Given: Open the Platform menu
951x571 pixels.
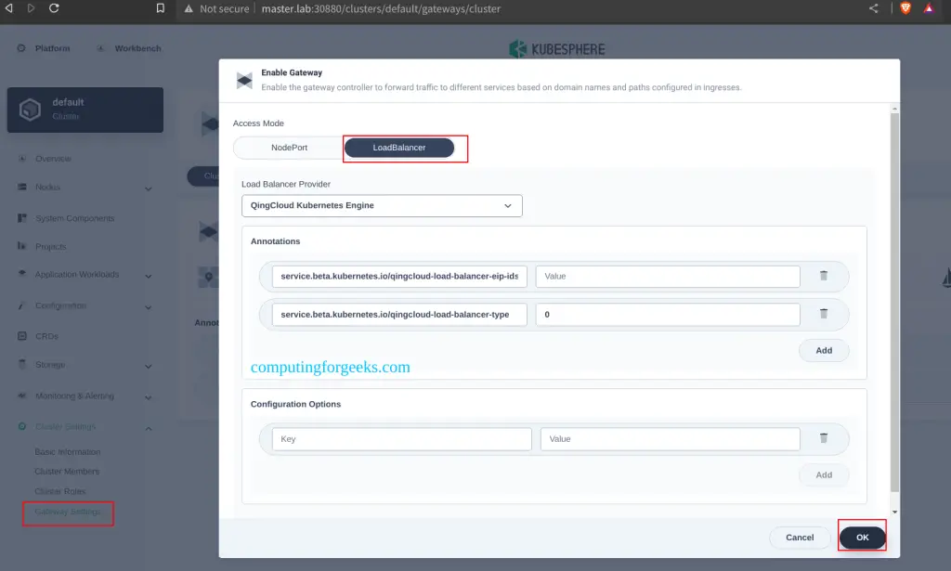Looking at the screenshot, I should (x=52, y=48).
